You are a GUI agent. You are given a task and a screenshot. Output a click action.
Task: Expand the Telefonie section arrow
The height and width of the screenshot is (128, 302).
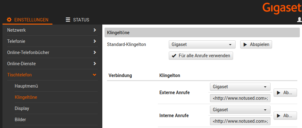[x=95, y=41]
